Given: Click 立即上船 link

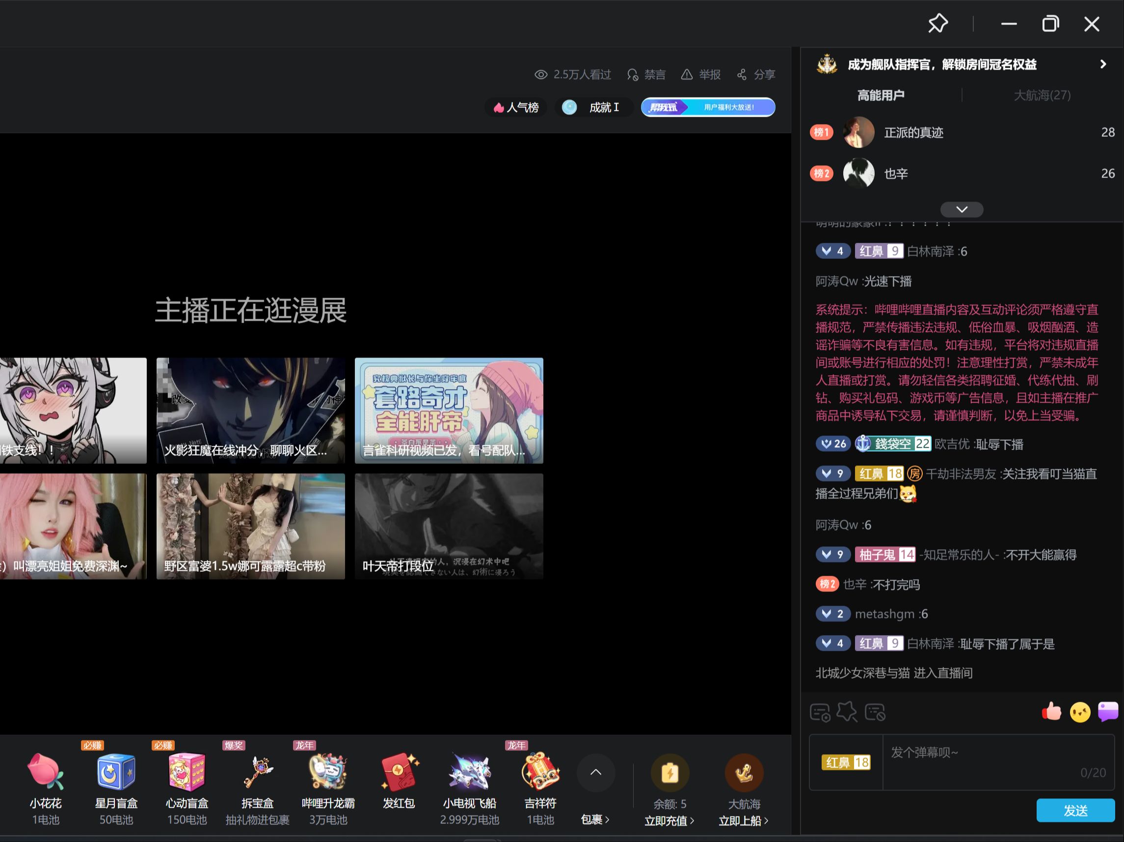Looking at the screenshot, I should click(x=743, y=821).
